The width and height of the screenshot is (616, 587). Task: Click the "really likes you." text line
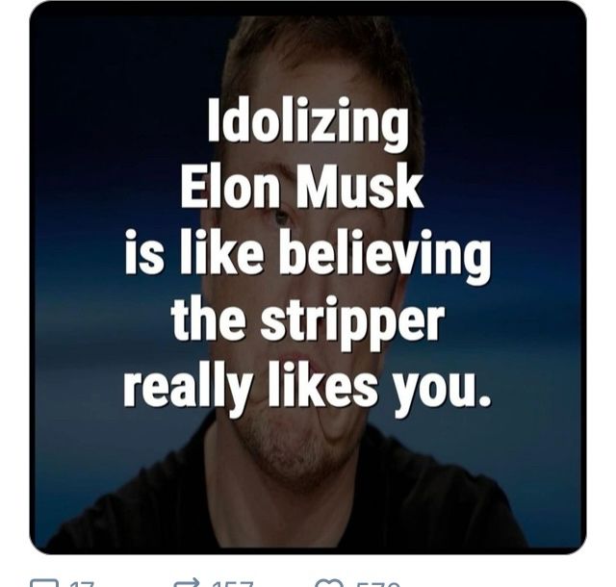(307, 387)
